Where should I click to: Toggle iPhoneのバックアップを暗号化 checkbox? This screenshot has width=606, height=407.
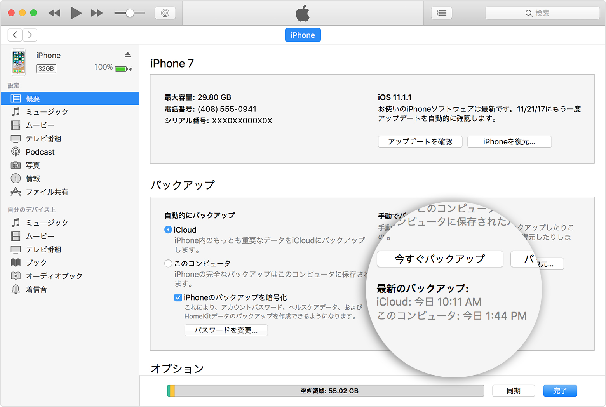click(x=178, y=297)
